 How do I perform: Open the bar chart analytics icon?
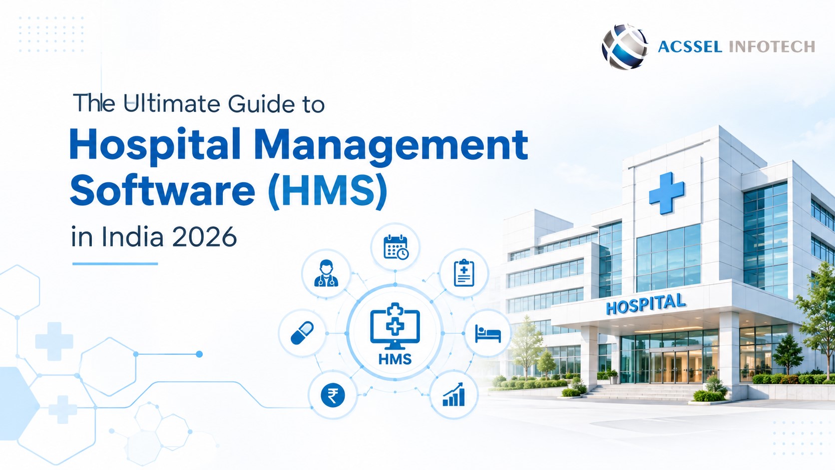(453, 395)
